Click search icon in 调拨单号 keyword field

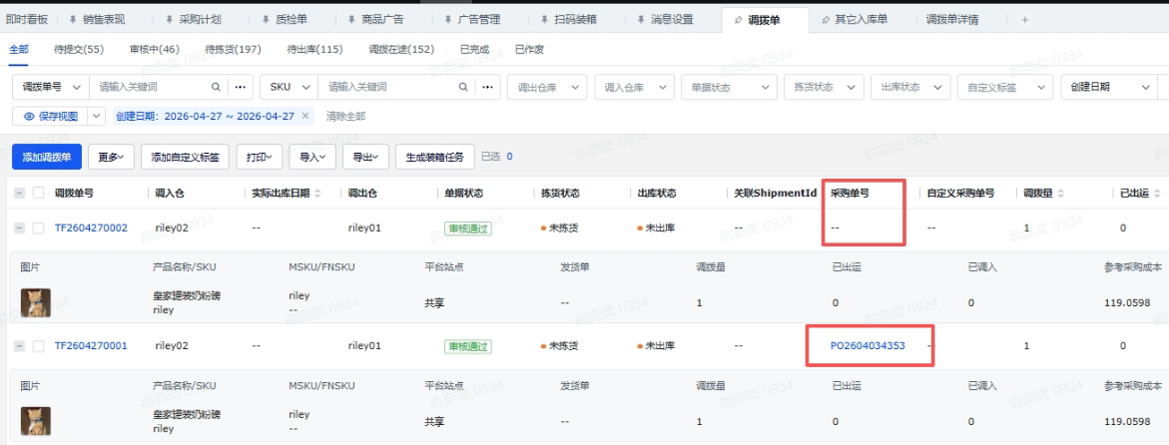[x=217, y=87]
